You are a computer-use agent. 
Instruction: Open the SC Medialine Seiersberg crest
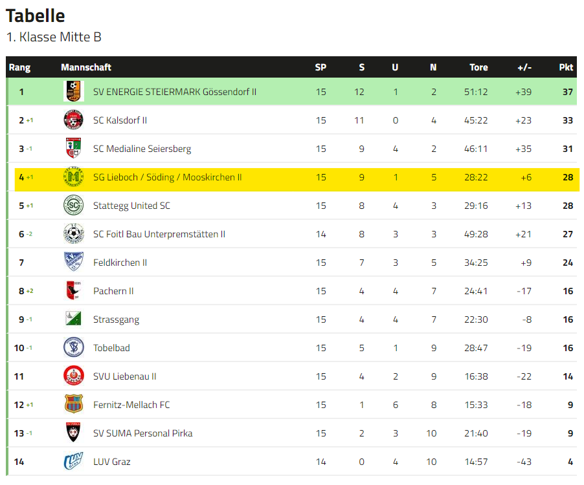tap(73, 148)
